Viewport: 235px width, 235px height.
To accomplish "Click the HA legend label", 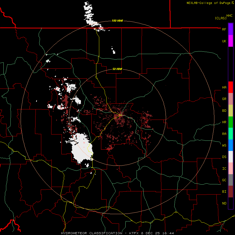I will [224, 87].
